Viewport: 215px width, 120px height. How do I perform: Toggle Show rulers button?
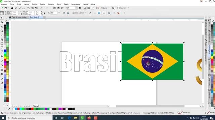(85, 8)
